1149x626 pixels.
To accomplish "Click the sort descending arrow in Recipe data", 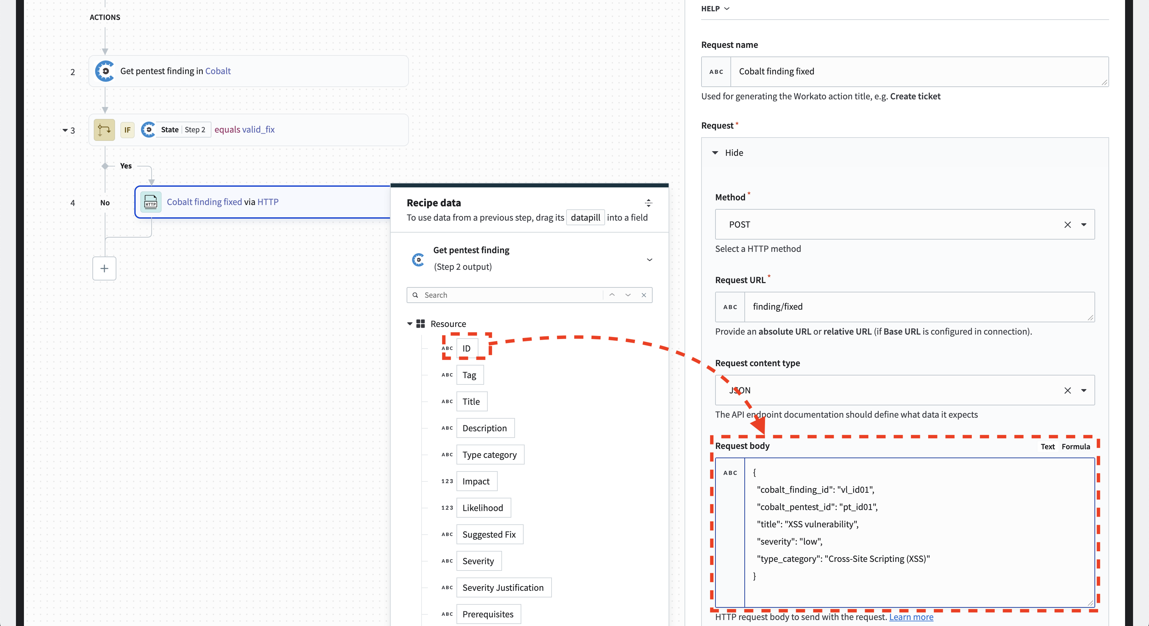I will click(x=628, y=294).
